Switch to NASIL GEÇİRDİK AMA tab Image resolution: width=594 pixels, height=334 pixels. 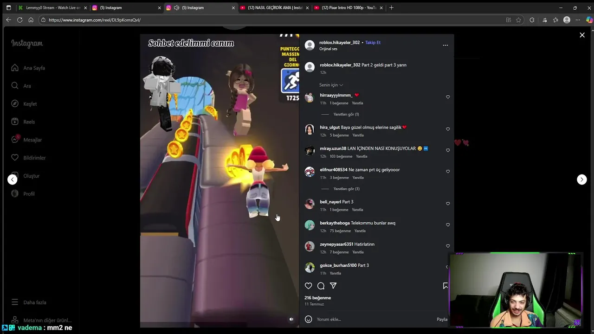click(275, 8)
